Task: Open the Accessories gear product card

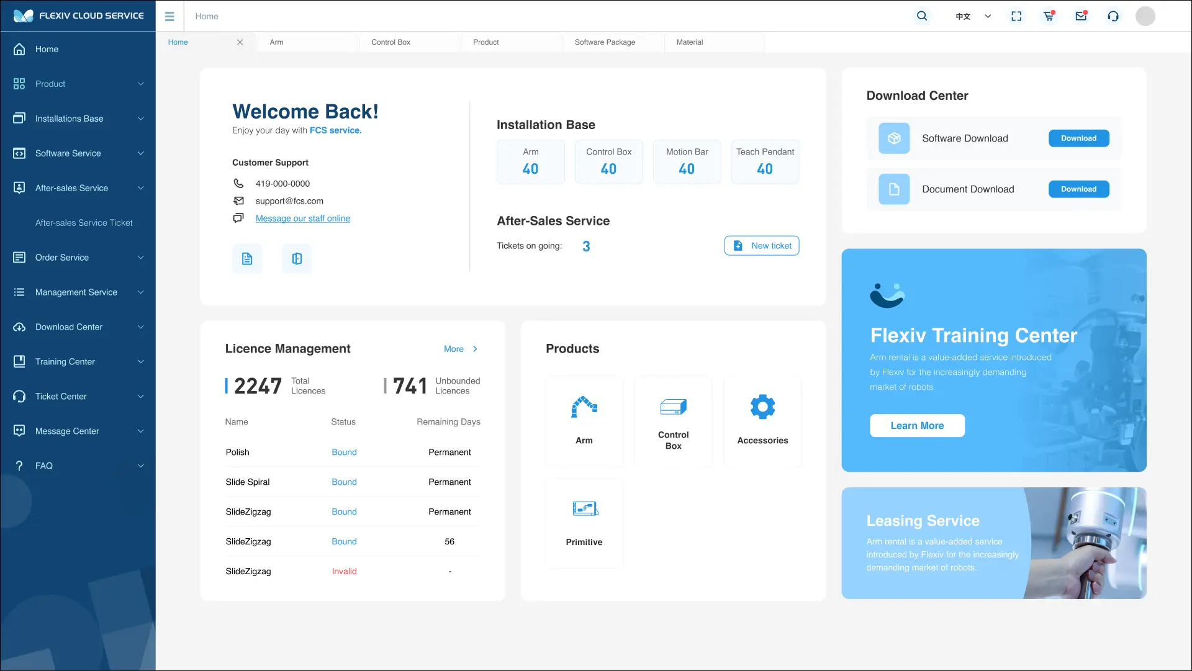Action: tap(762, 421)
